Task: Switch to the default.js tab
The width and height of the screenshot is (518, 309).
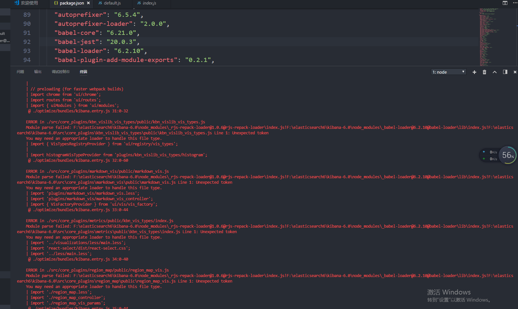Action: (110, 3)
